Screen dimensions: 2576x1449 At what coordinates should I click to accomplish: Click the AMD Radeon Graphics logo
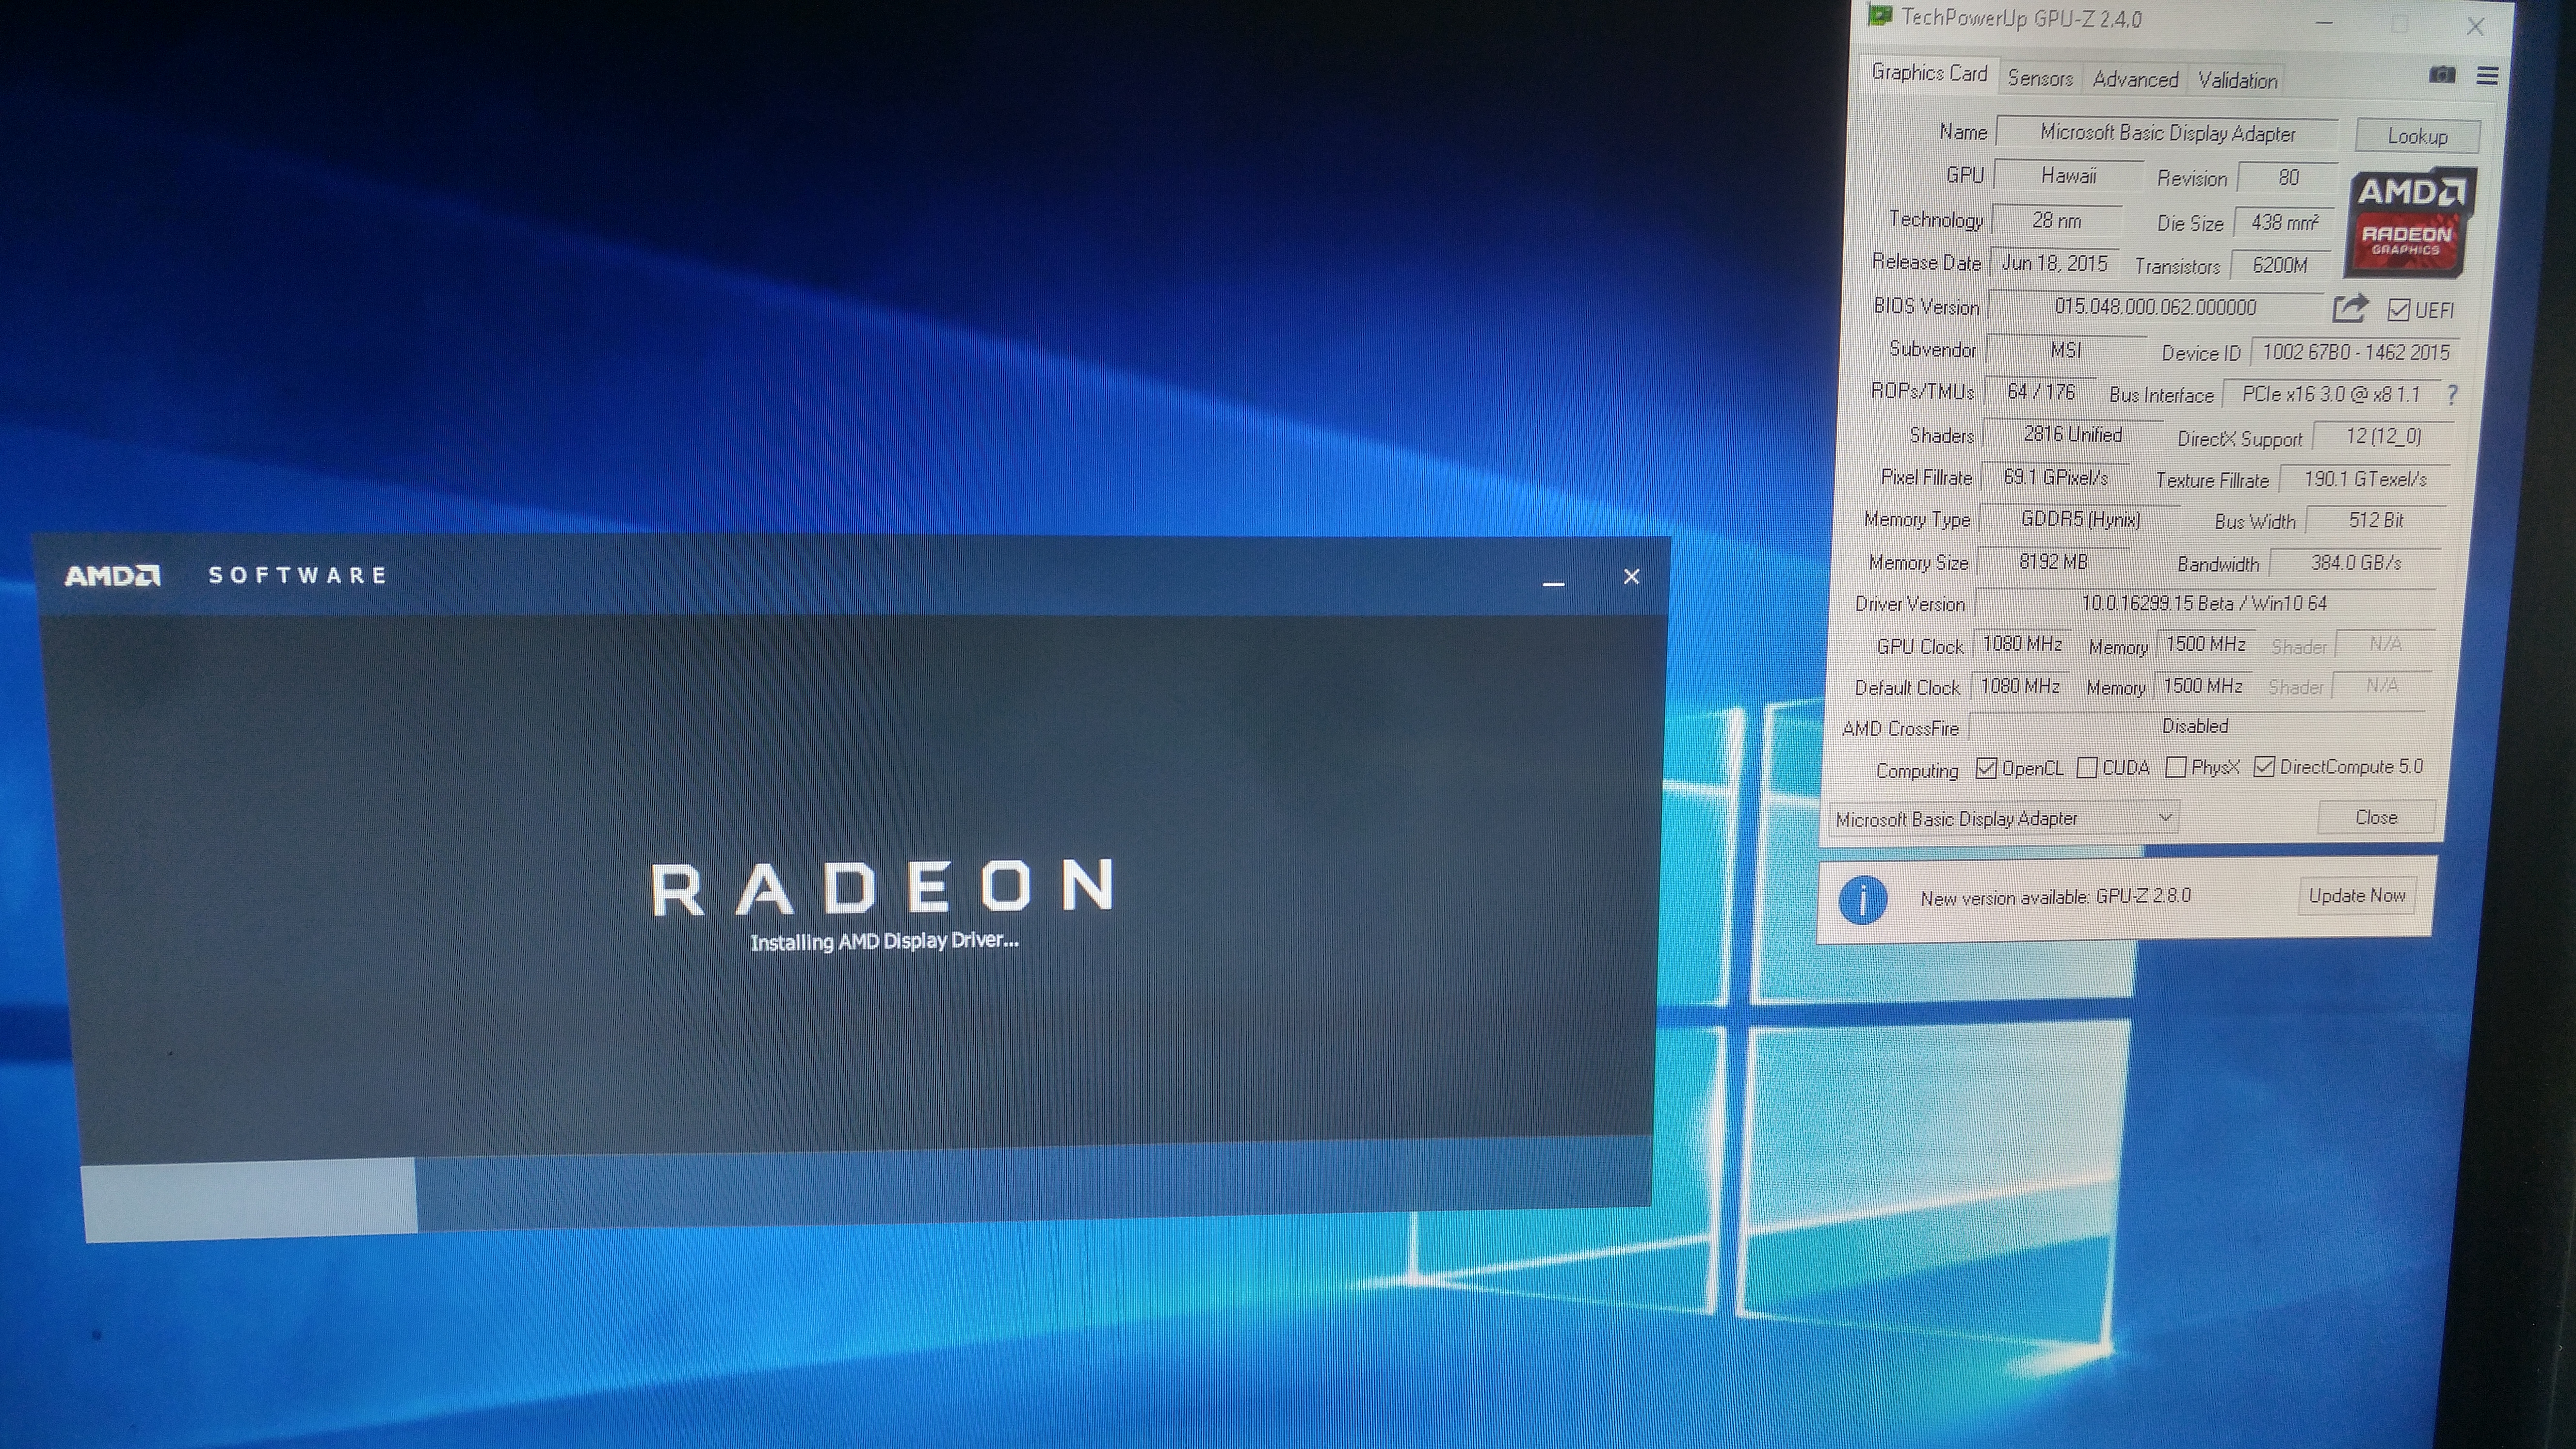coord(2410,223)
